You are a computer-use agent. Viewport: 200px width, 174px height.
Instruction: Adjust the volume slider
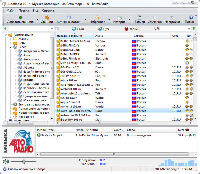point(23,162)
